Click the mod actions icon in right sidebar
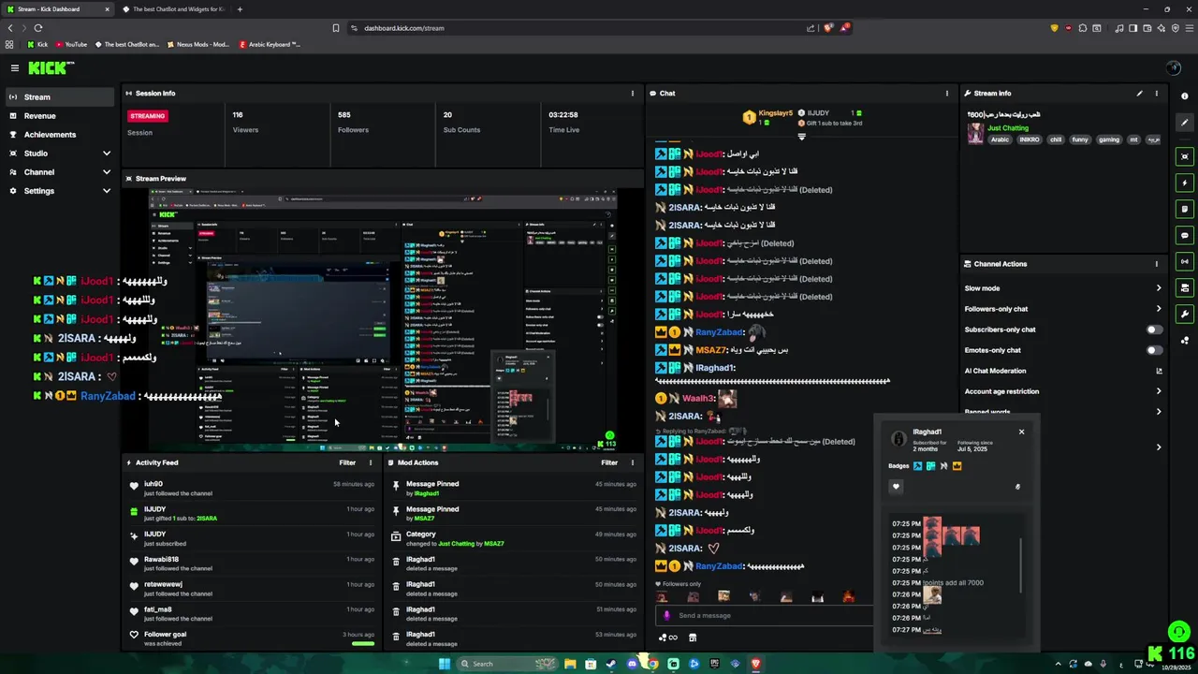This screenshot has height=674, width=1198. click(1185, 287)
